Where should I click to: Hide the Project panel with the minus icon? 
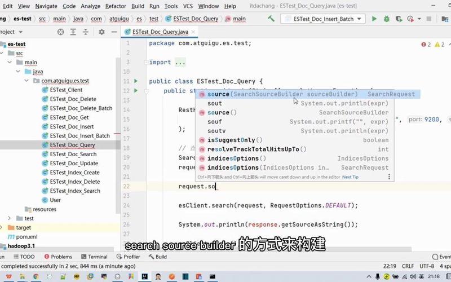point(114,32)
